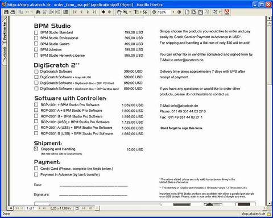Tick the BPM Jukebox checkbox
273x218 pixels.
click(36, 49)
